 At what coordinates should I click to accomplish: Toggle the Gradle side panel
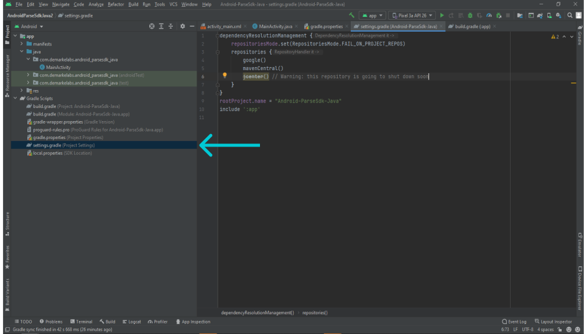click(x=580, y=35)
